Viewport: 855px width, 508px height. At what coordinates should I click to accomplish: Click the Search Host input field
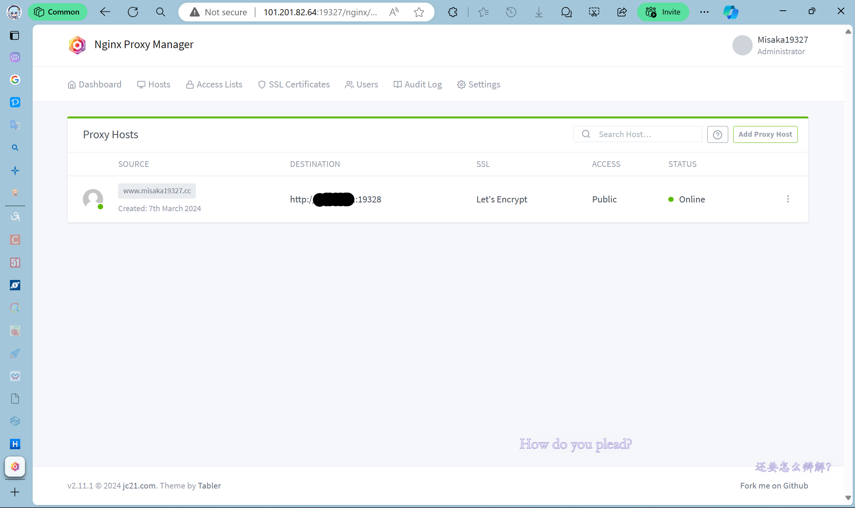click(637, 134)
